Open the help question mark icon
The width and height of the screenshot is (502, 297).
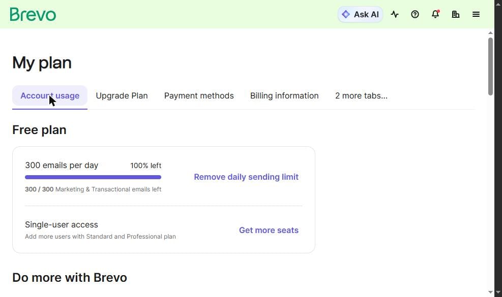coord(415,14)
